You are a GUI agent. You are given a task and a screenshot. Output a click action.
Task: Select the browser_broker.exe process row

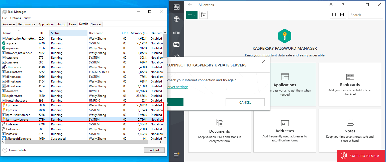pyautogui.click(x=82, y=53)
